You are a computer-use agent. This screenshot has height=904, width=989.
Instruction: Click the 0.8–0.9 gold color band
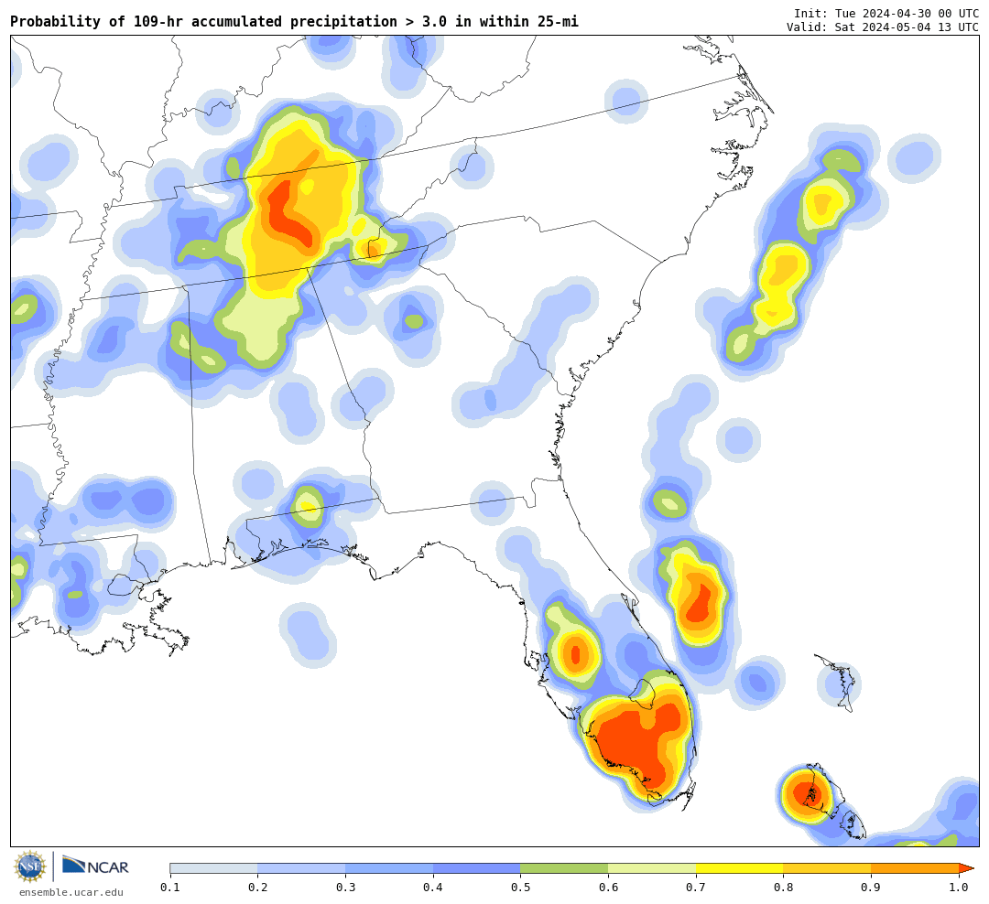[x=828, y=868]
